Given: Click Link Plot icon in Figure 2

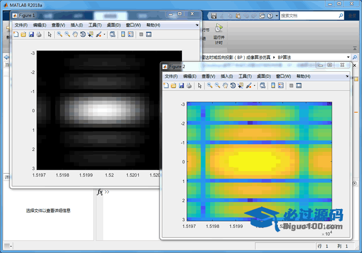Looking at the screenshot, I should 262,86.
